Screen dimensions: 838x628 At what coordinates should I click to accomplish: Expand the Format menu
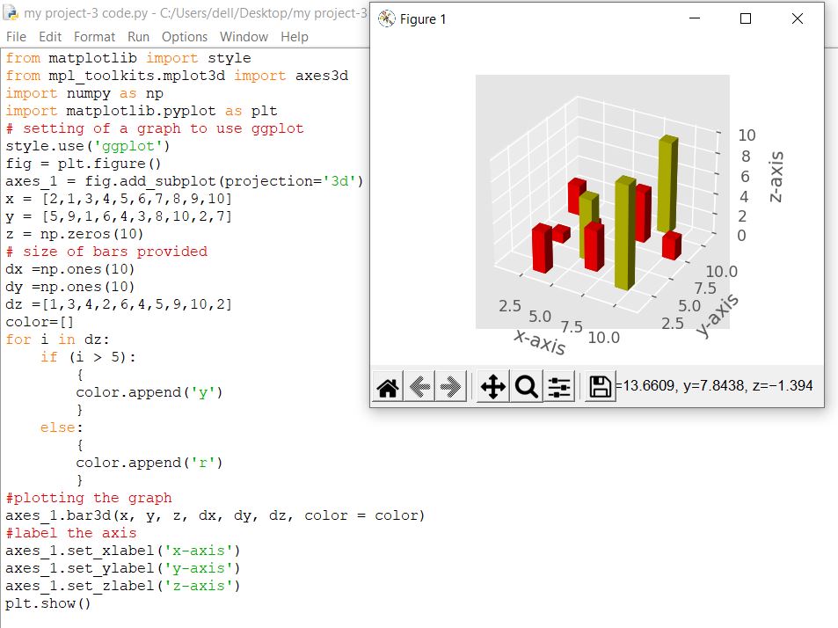(x=94, y=37)
